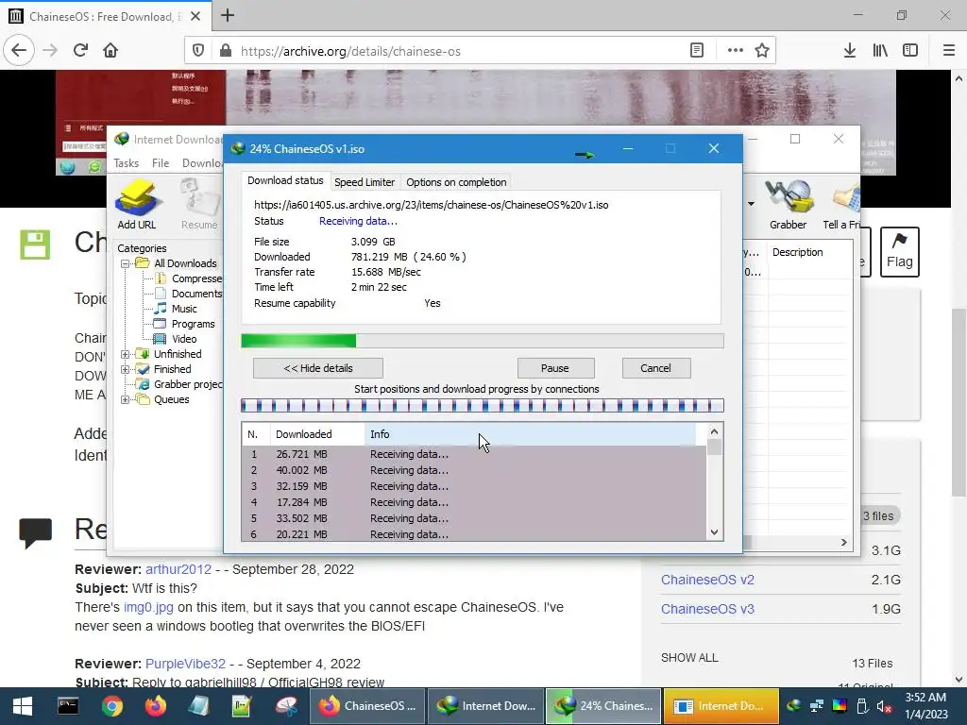Click the Flag button on archive page

click(899, 251)
